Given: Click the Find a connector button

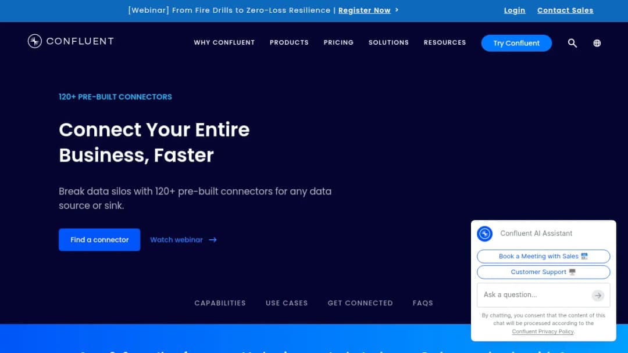Looking at the screenshot, I should click(99, 240).
